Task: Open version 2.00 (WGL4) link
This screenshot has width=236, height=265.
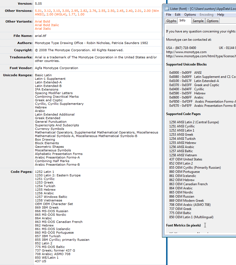Action: pyautogui.click(x=56, y=14)
